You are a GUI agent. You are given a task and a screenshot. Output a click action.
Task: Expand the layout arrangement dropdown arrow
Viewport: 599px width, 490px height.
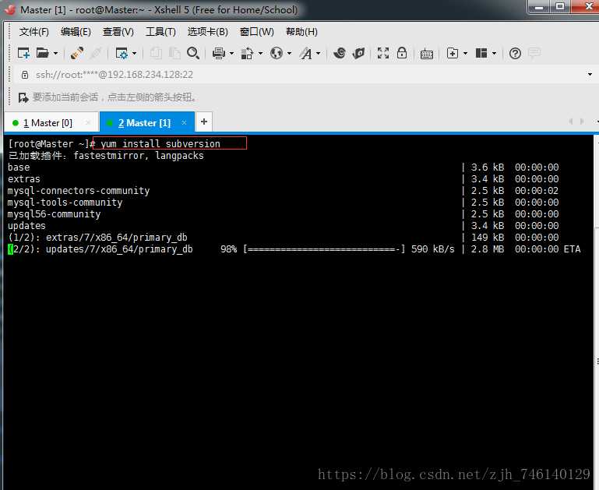coord(494,53)
